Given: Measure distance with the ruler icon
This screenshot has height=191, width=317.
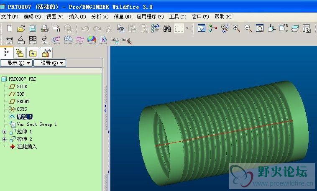Looking at the screenshot, I should 9,40.
